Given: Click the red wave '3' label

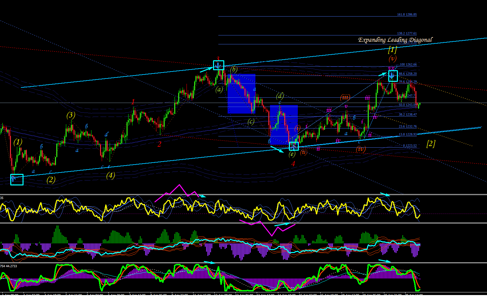Looking at the screenshot, I should 218,59.
